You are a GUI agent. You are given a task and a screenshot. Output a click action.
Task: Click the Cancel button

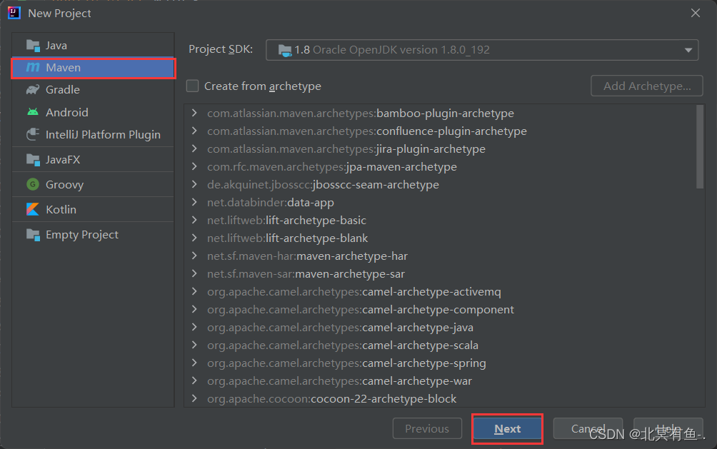[x=588, y=428]
